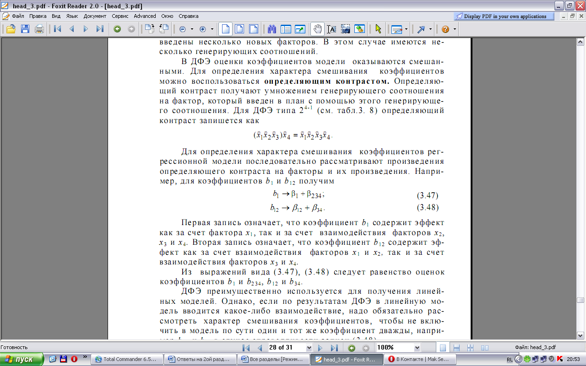This screenshot has height=366, width=586.
Task: Switch to Total Commander taskbar button
Action: [128, 359]
